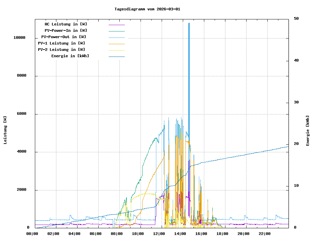Click the 50 value on the right energy axis
The image size is (322, 241).
click(296, 19)
